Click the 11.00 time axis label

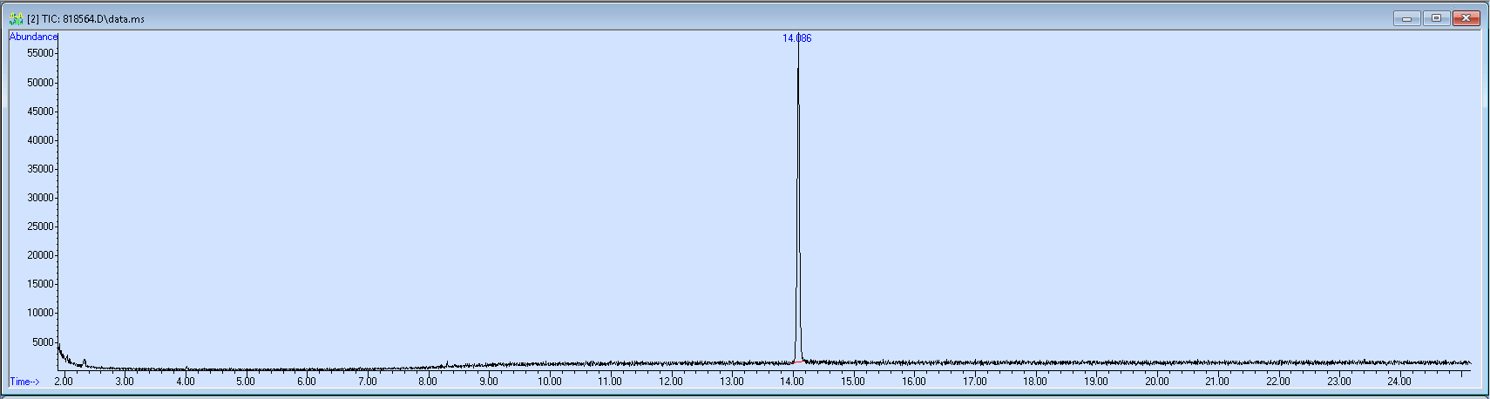(610, 382)
